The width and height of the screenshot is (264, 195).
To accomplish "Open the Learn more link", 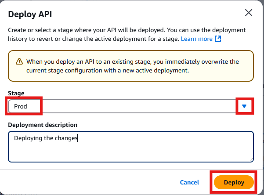I will [196, 39].
